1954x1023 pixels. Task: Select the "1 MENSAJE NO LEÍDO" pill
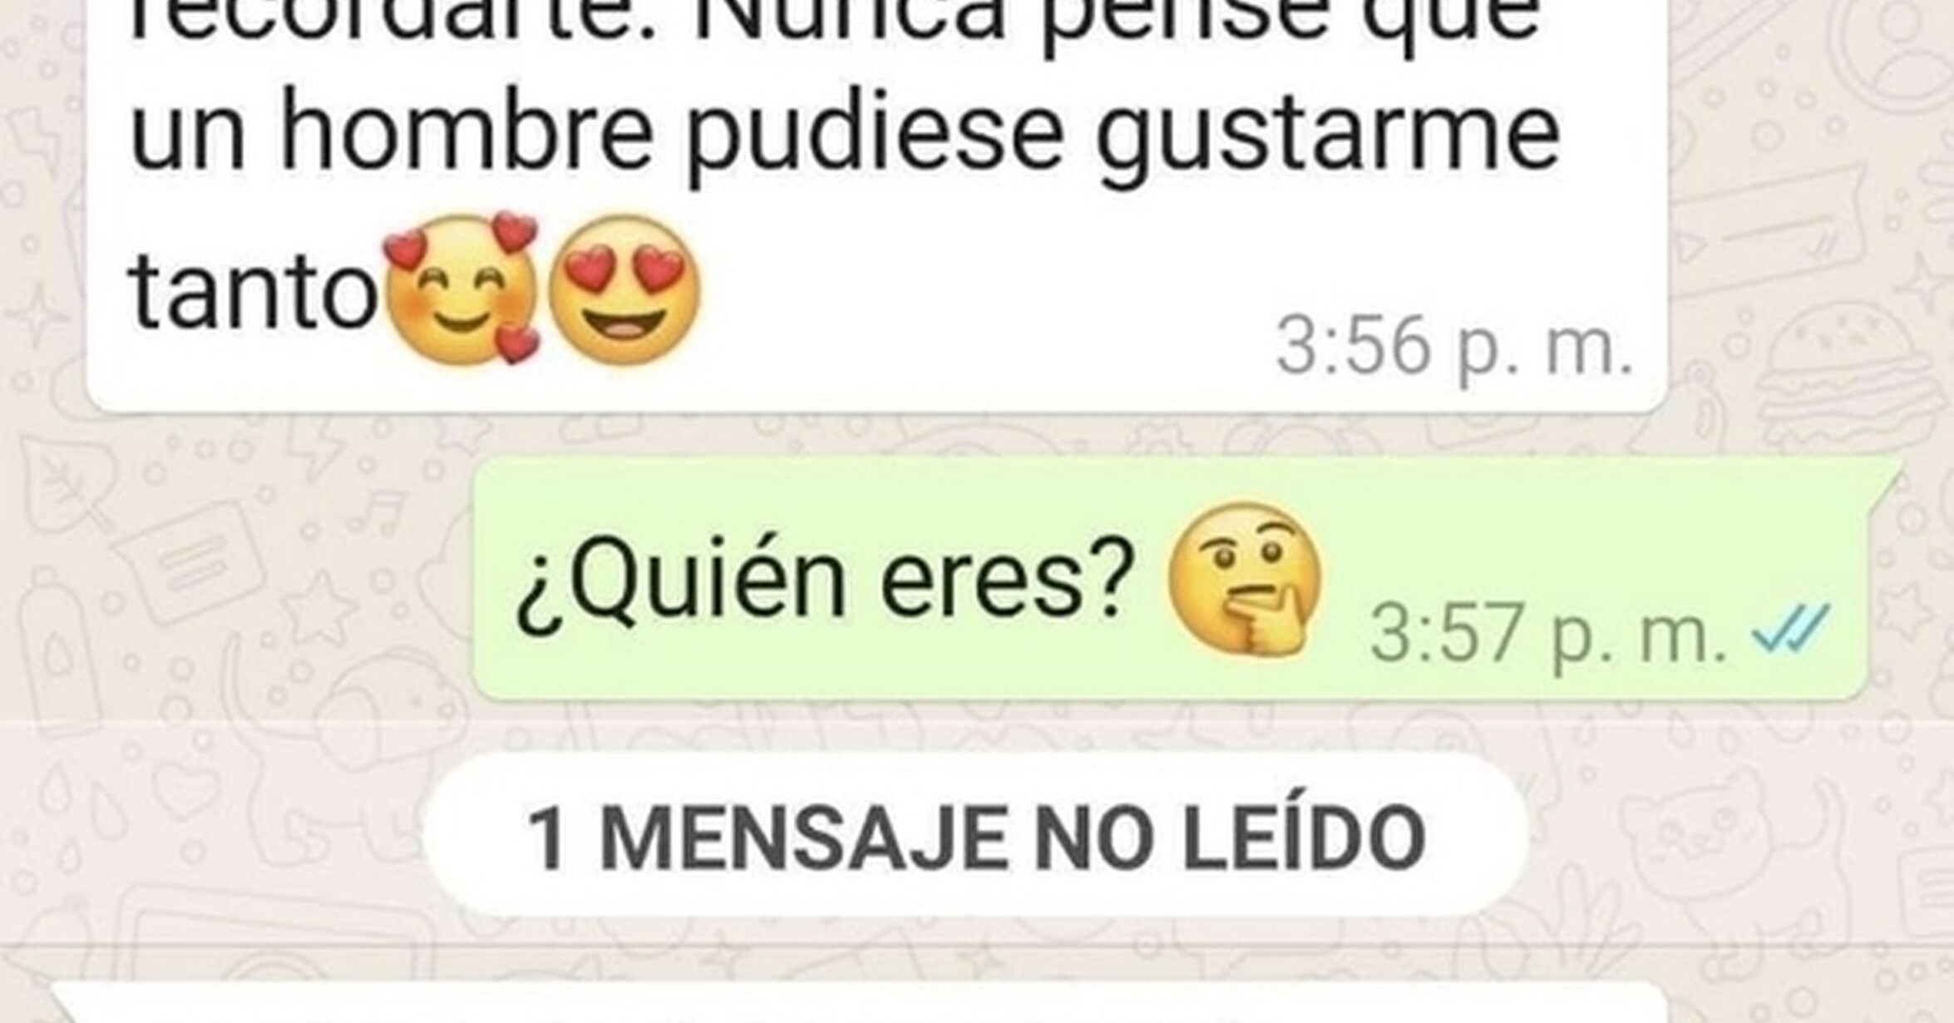point(975,836)
